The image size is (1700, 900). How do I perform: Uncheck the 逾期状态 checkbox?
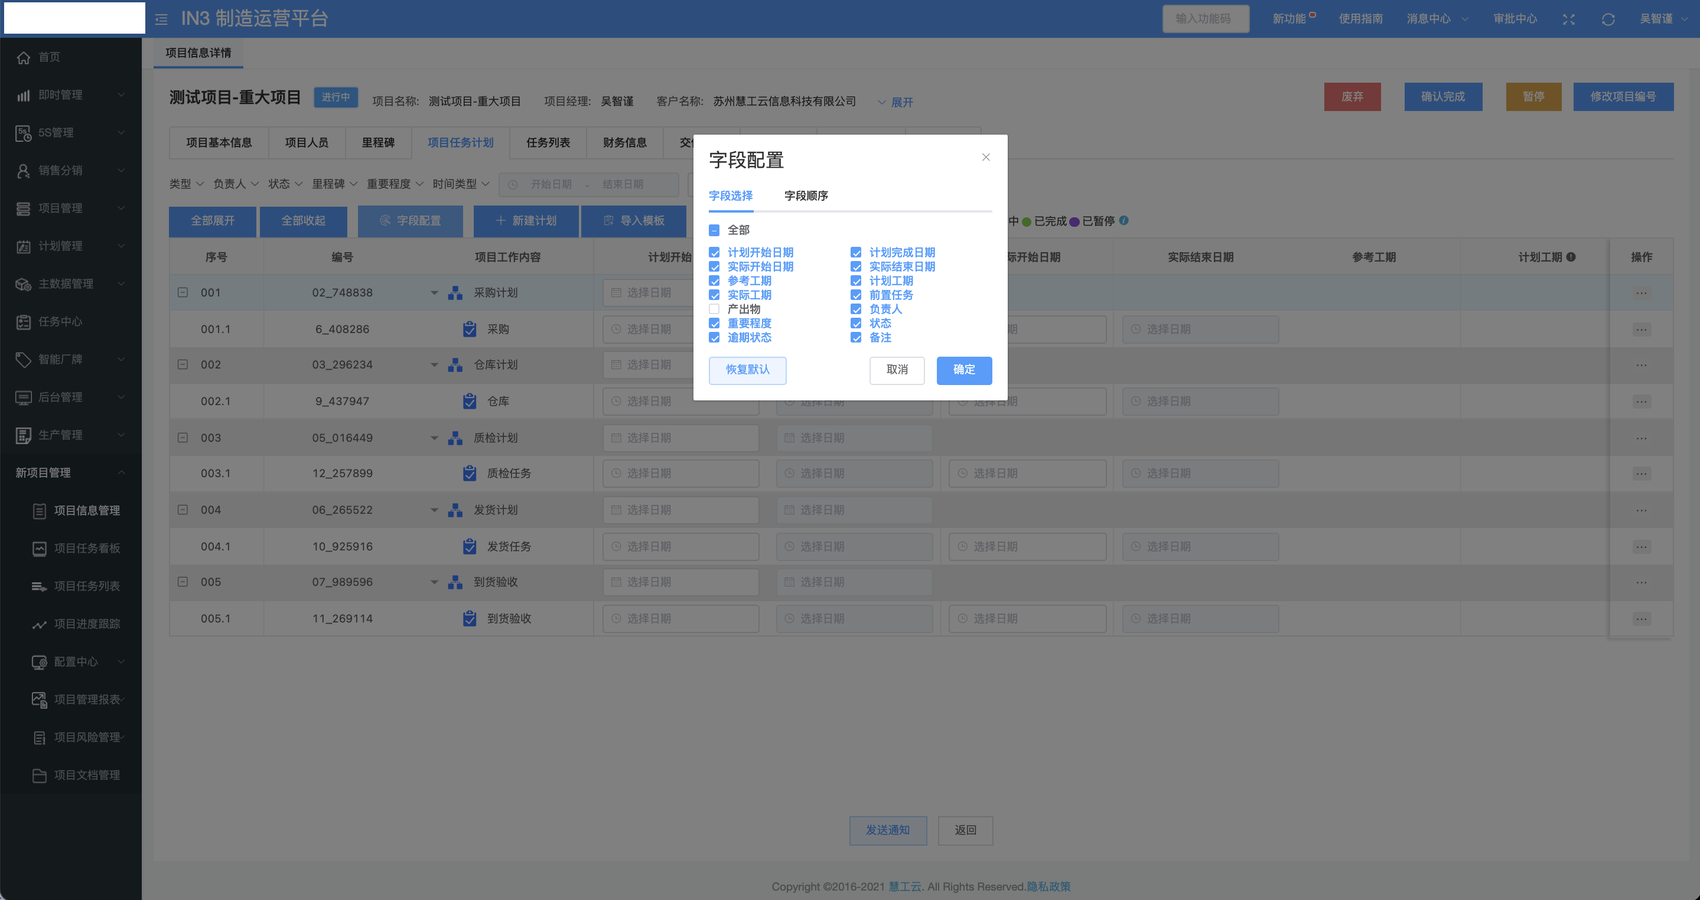714,337
